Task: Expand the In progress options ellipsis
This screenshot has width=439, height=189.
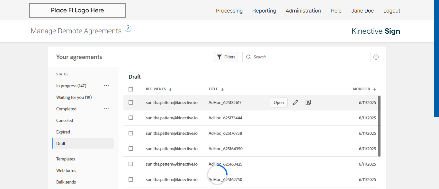Action: (x=106, y=86)
